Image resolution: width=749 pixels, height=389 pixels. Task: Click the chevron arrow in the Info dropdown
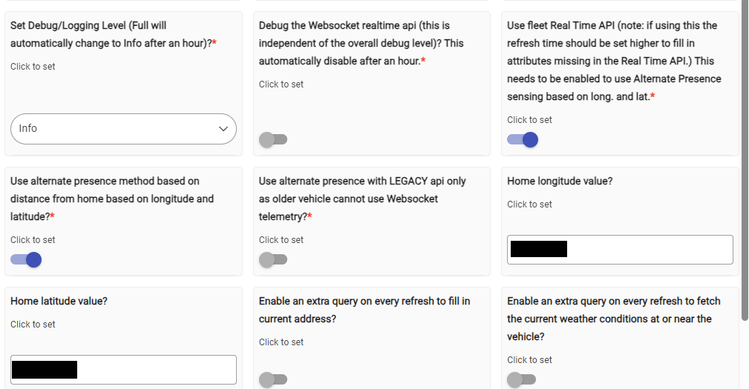223,129
